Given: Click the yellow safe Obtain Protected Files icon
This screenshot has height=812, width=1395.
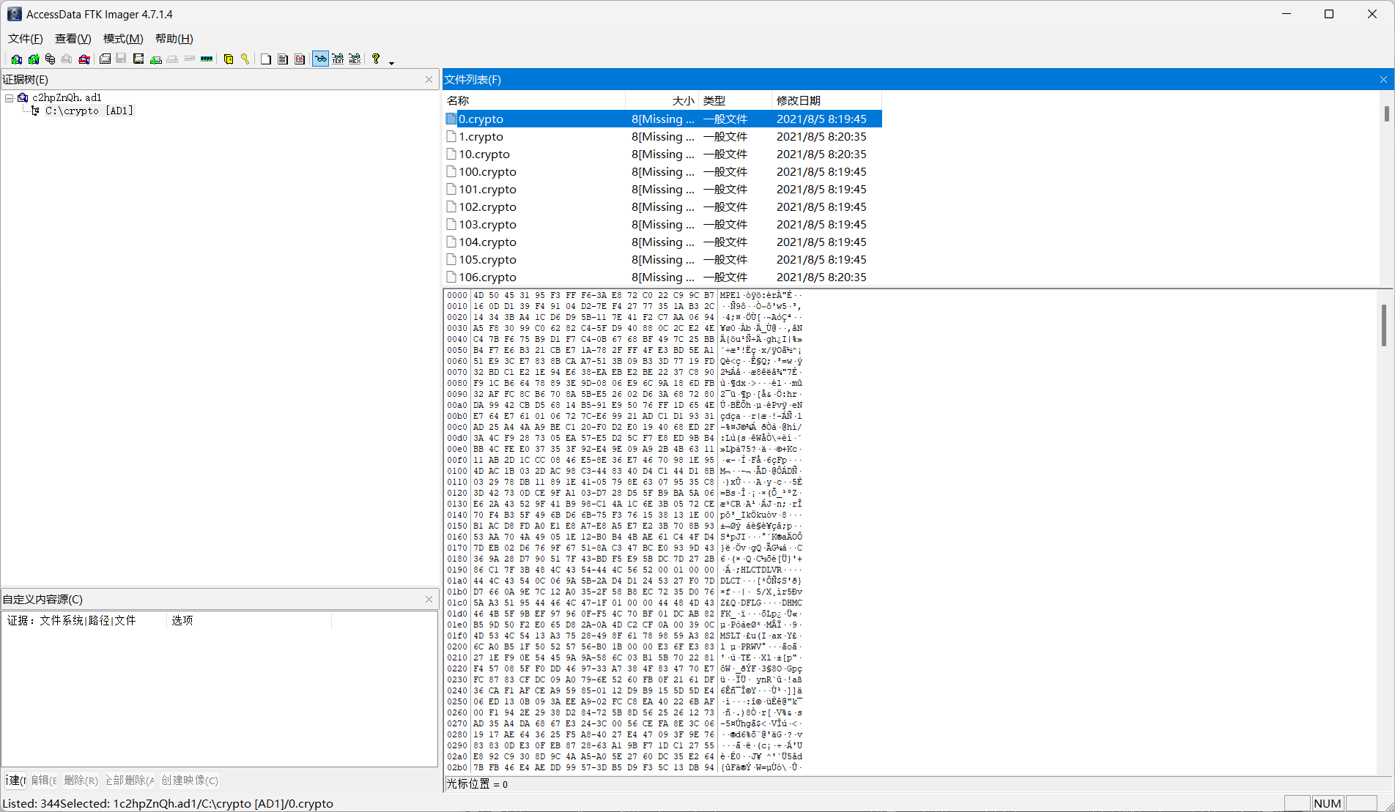Looking at the screenshot, I should [x=229, y=59].
